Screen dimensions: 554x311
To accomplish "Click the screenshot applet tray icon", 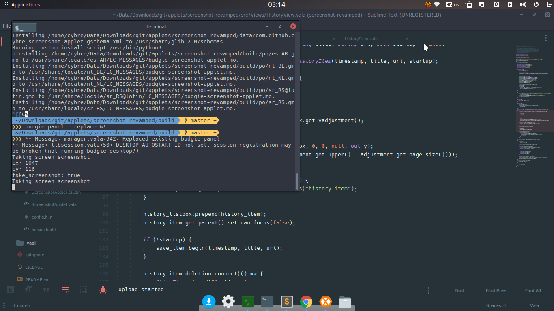I will 496,5.
